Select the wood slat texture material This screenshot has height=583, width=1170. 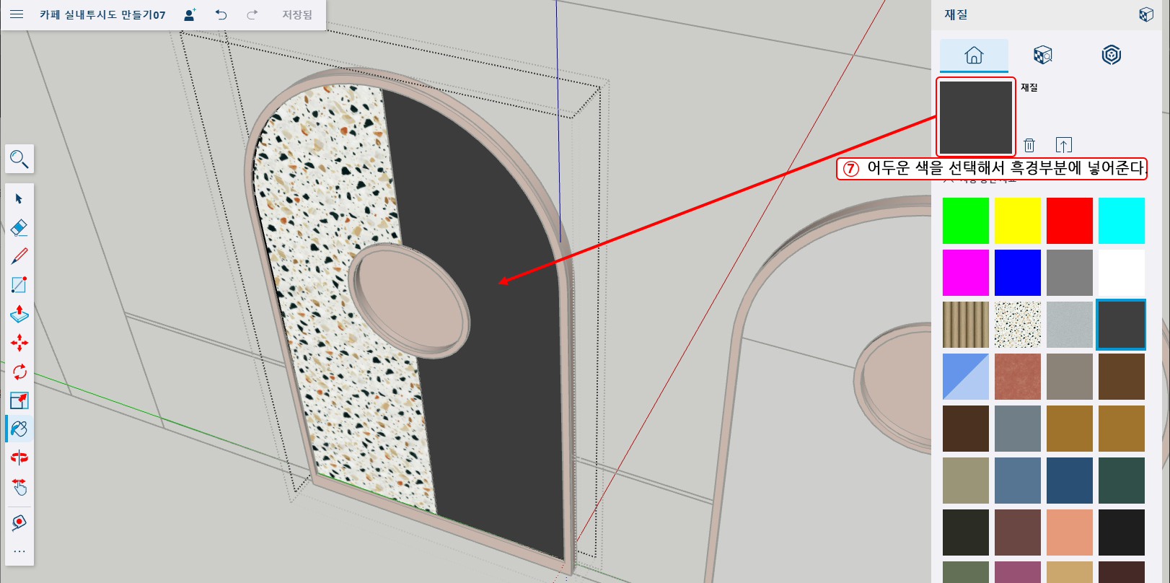click(x=966, y=325)
